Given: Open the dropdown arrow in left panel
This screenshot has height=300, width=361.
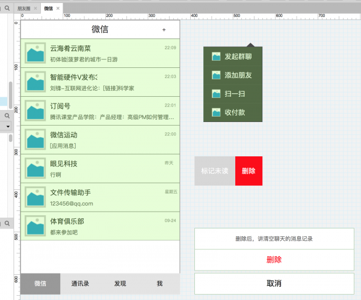Looking at the screenshot, I should [x=8, y=126].
